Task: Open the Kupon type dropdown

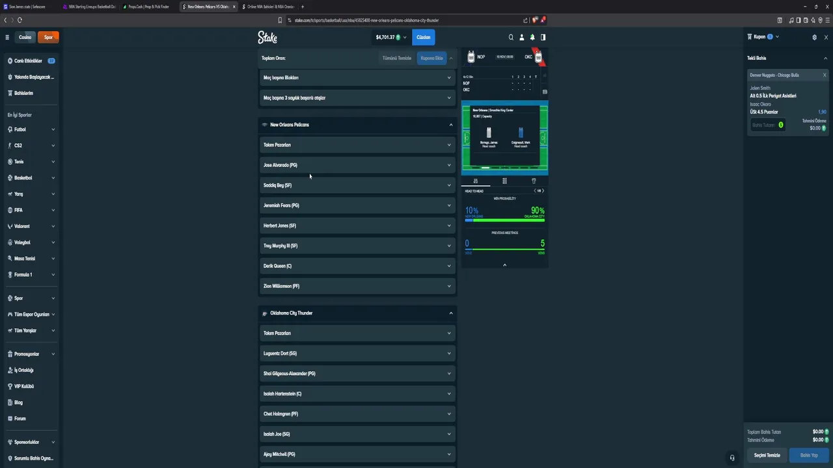Action: point(777,37)
